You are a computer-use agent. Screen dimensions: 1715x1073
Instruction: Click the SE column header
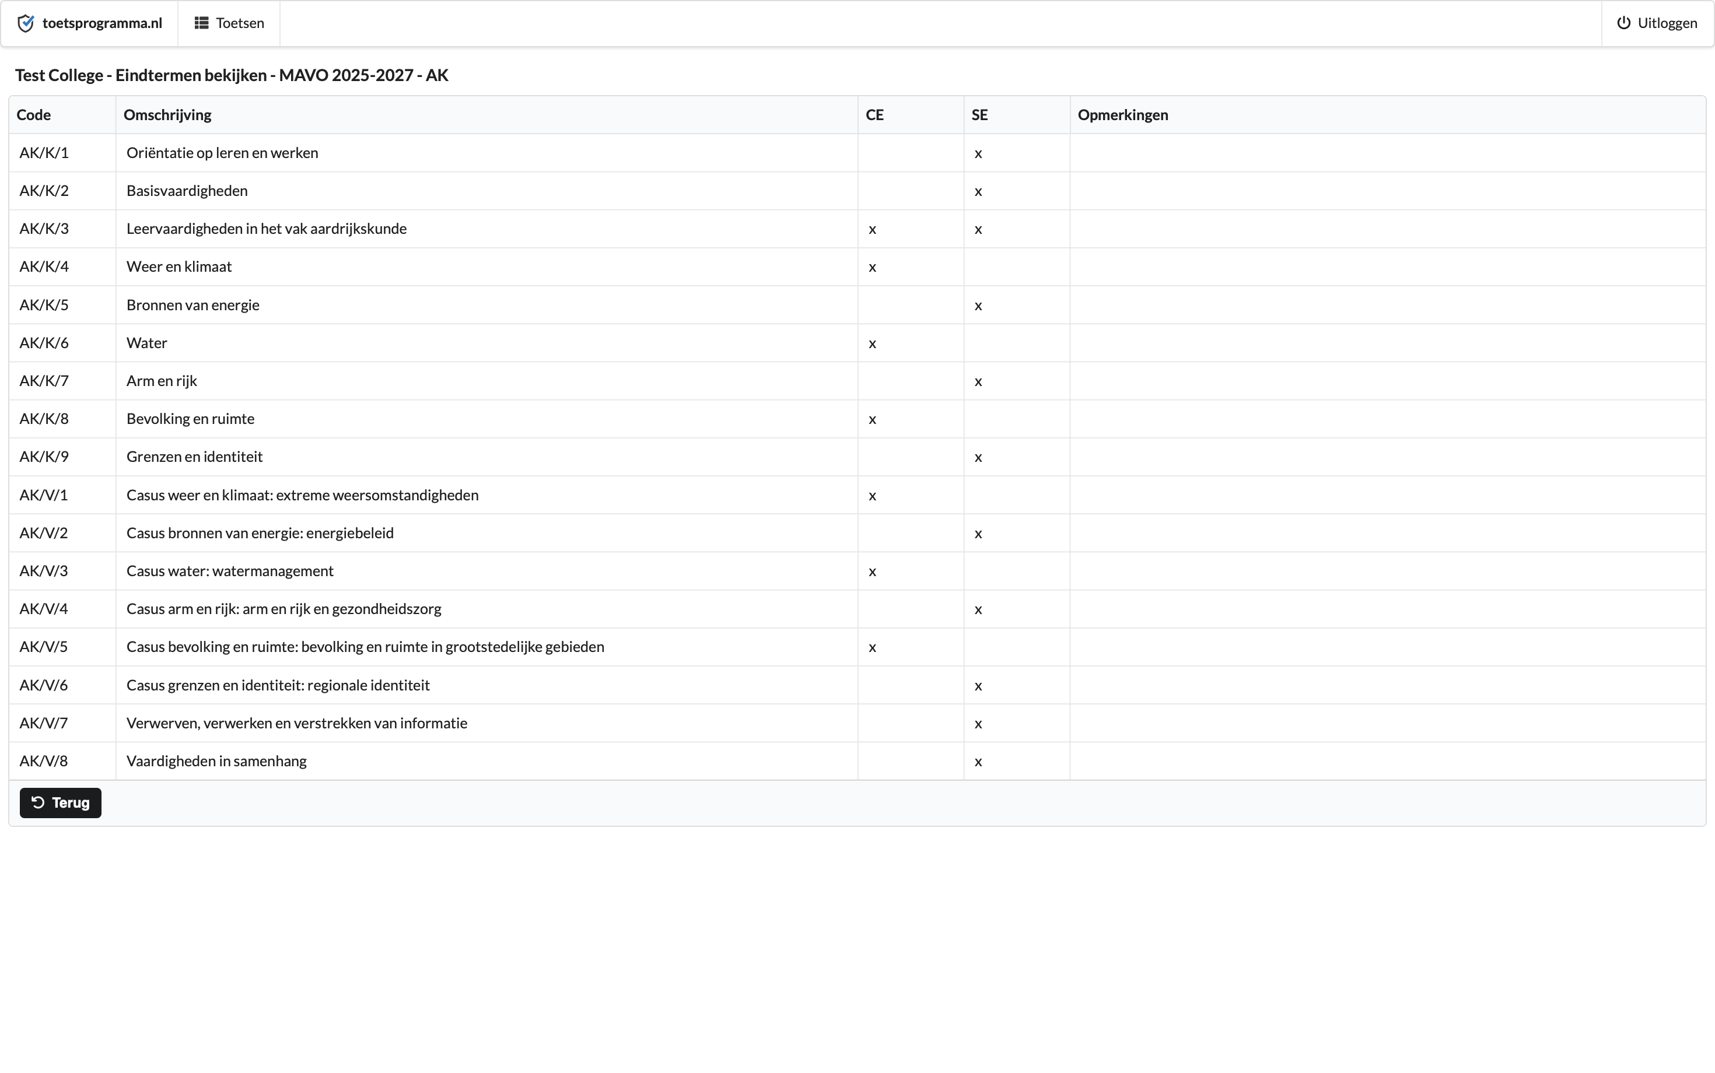[x=979, y=115]
